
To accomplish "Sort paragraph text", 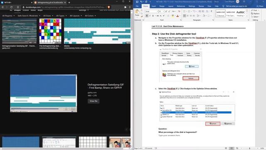I will pyautogui.click(x=207, y=11).
